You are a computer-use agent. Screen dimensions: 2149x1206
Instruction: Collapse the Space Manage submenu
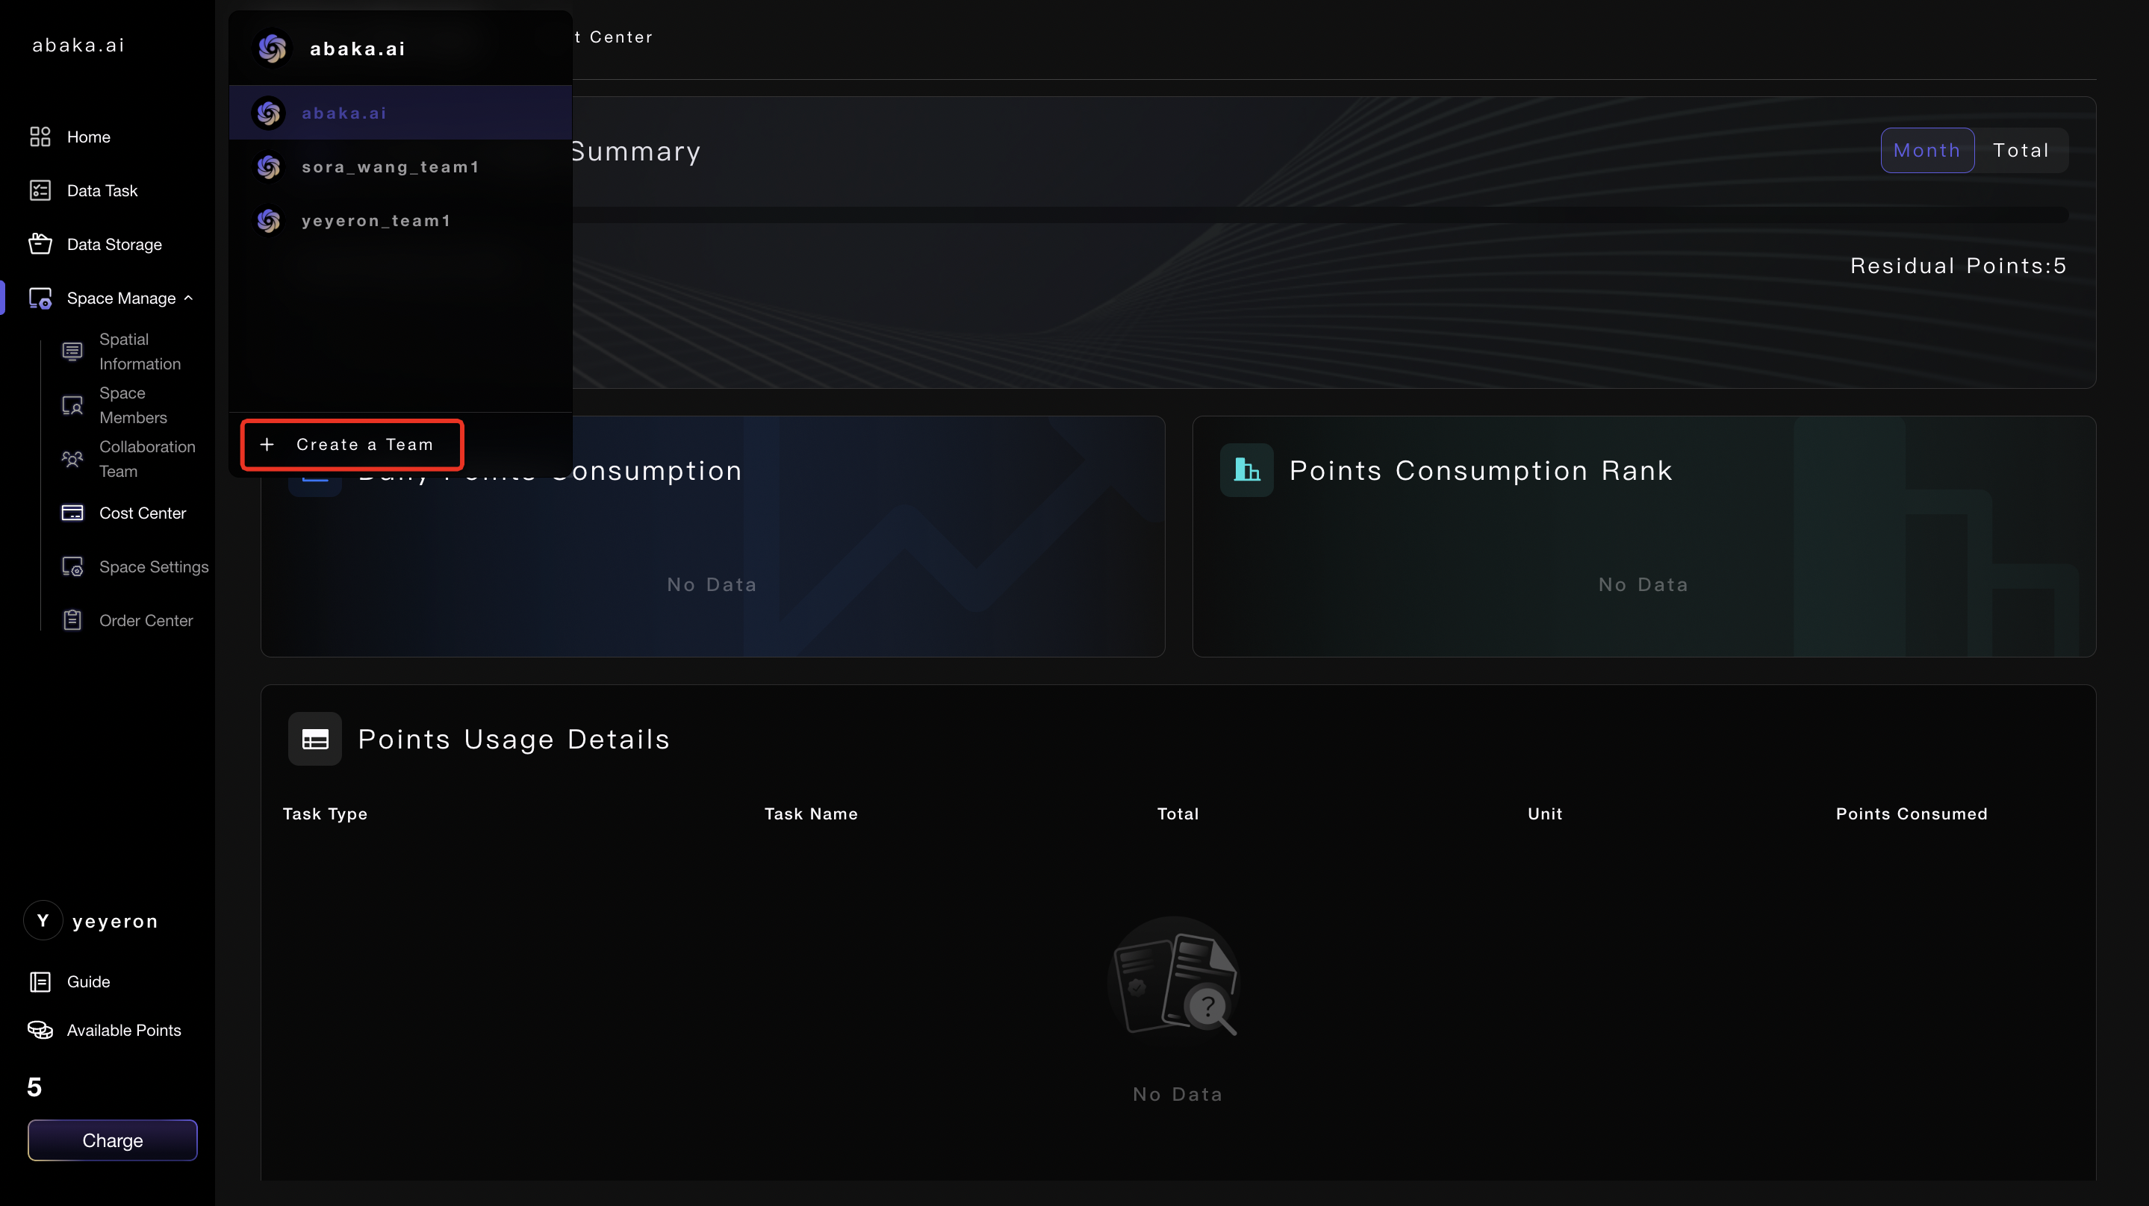pyautogui.click(x=188, y=298)
